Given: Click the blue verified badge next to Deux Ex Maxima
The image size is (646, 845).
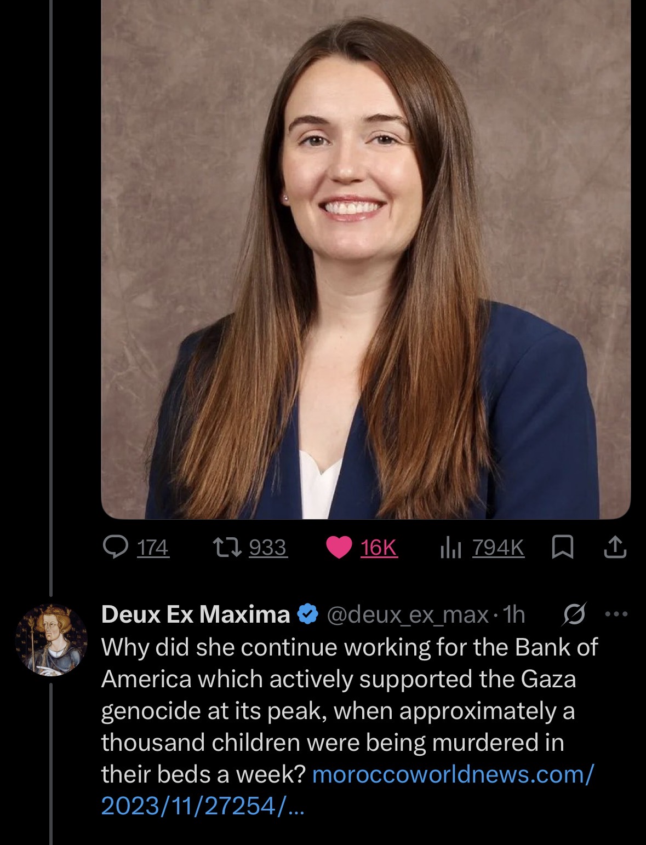Looking at the screenshot, I should 307,614.
